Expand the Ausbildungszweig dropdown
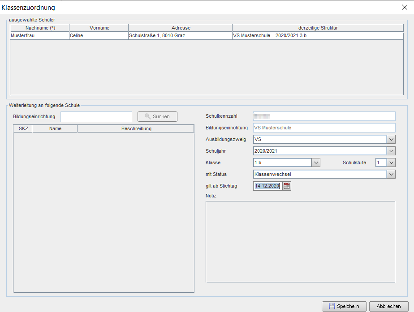This screenshot has height=312, width=414. [x=391, y=139]
